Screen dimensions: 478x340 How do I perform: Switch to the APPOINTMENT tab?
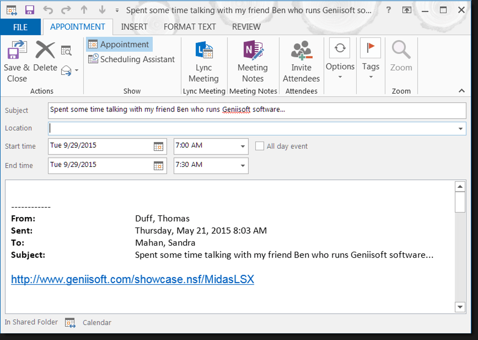(78, 27)
